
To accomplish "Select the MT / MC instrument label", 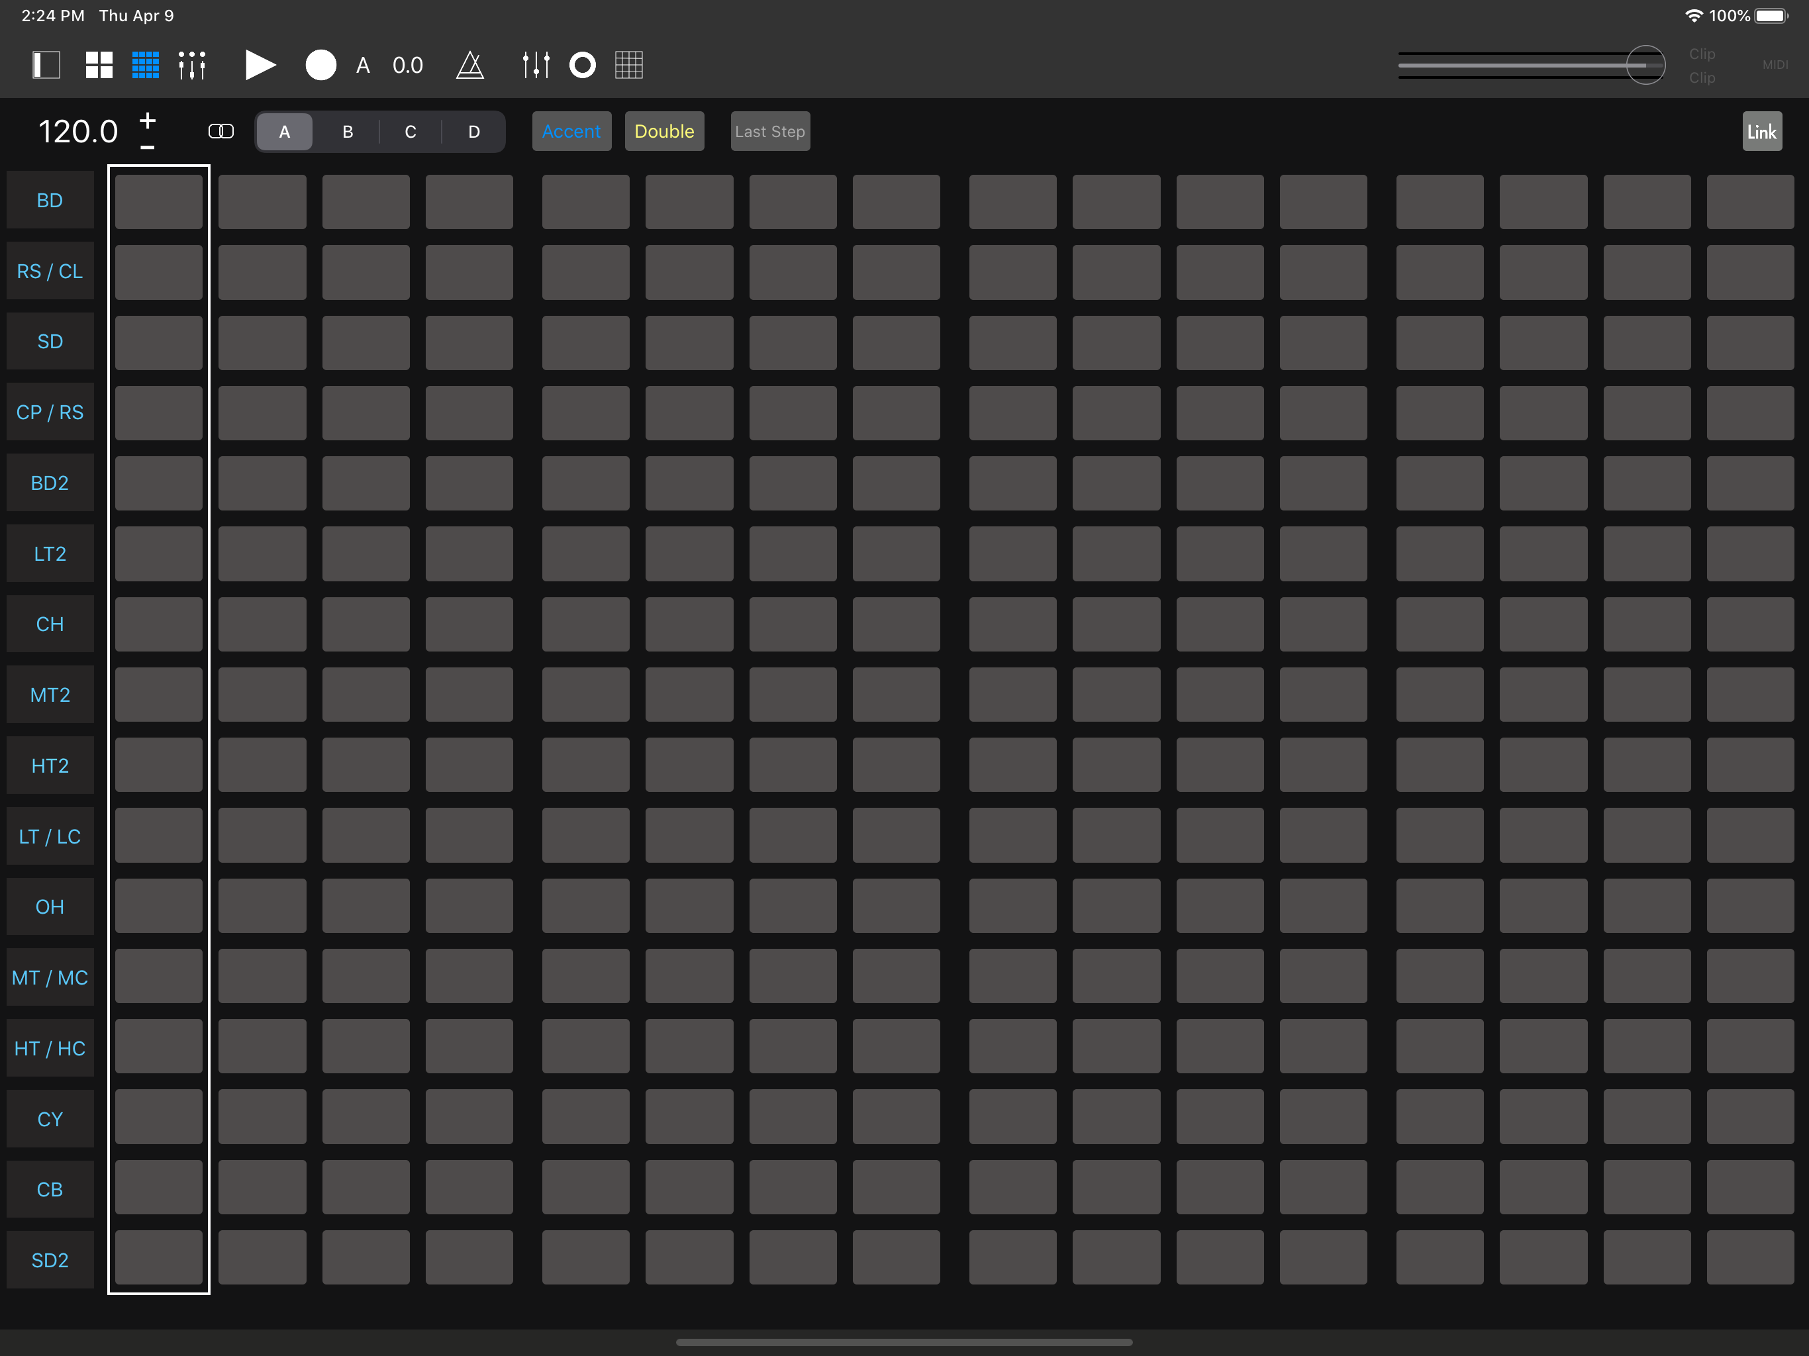I will point(50,978).
